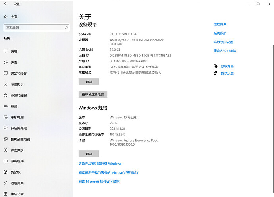Copy device specifications with 复制 button

89,82
